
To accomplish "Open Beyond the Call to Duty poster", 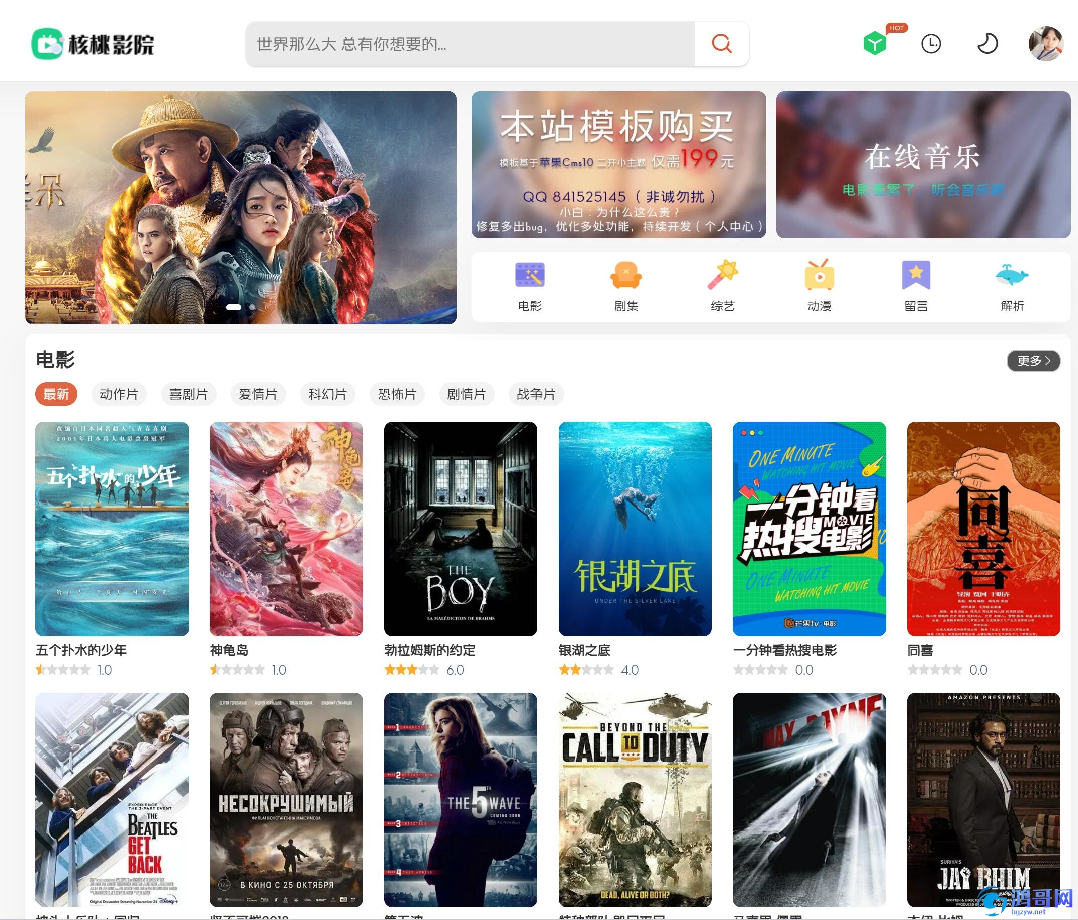I will (635, 800).
